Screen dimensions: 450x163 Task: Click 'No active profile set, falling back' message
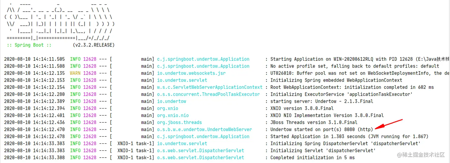click(317, 66)
